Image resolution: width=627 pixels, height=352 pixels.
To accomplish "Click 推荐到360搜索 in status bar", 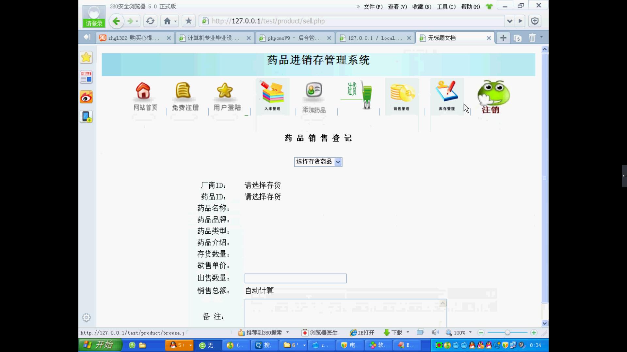I will point(260,333).
